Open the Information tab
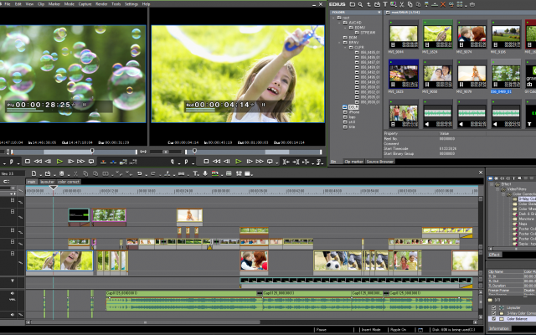This screenshot has width=536, height=335. [499, 328]
